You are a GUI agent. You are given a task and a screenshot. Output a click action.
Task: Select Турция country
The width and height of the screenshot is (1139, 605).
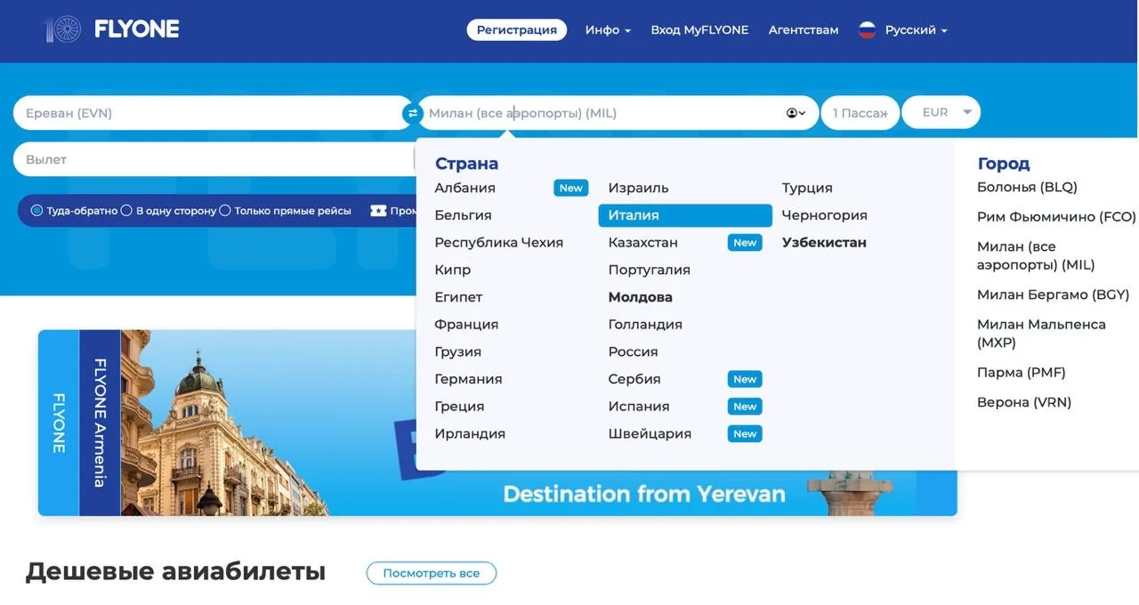pyautogui.click(x=807, y=188)
